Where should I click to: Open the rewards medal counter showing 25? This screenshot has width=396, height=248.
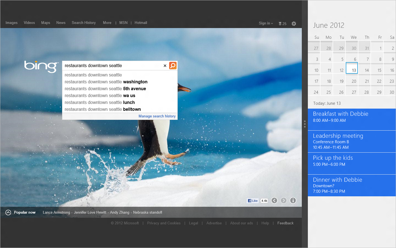tap(282, 24)
